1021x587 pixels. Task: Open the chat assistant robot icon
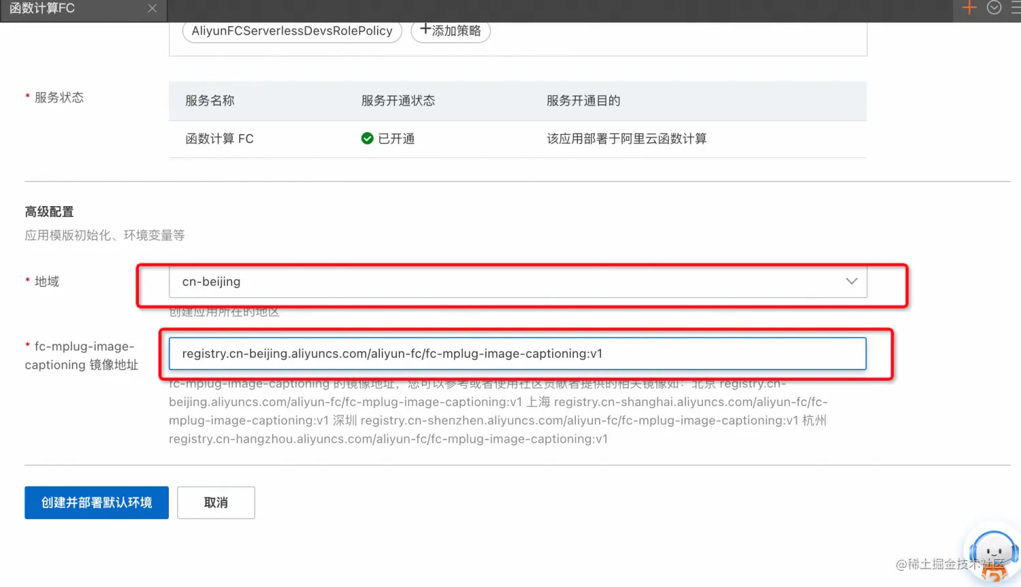[x=994, y=554]
